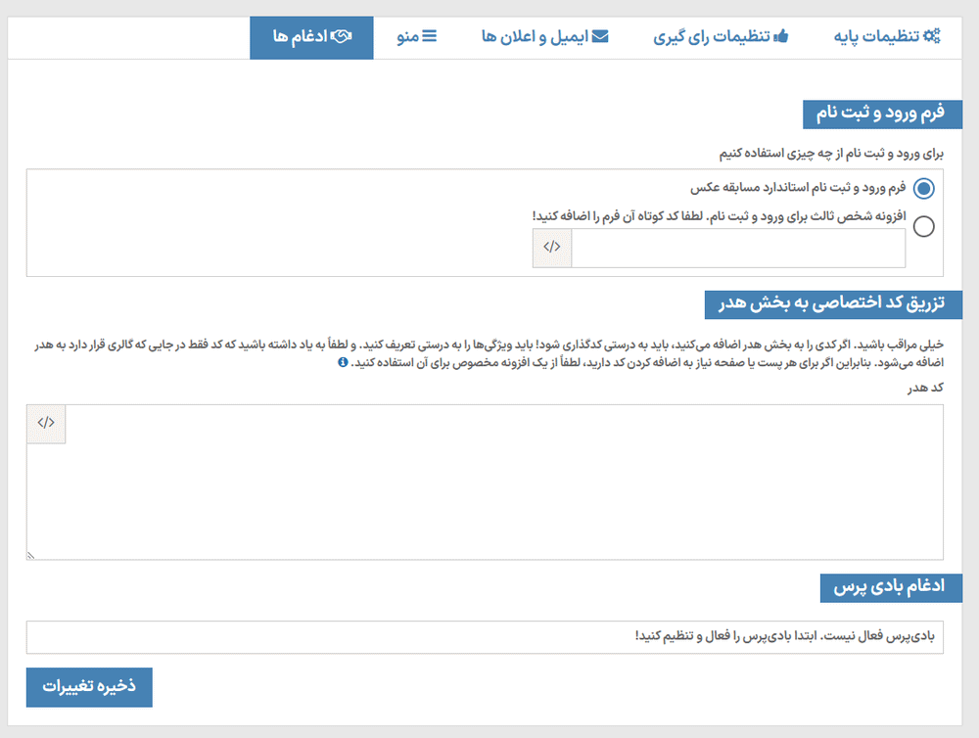Select standard login form radio option
This screenshot has width=979, height=738.
coord(923,188)
